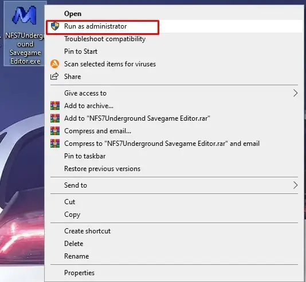The image size is (306, 282).
Task: Open the Send to entry
Action: click(x=174, y=185)
